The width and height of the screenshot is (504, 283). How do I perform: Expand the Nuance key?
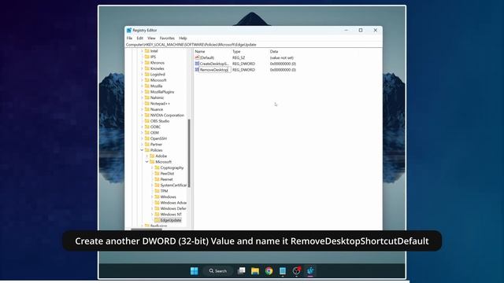[x=142, y=109]
